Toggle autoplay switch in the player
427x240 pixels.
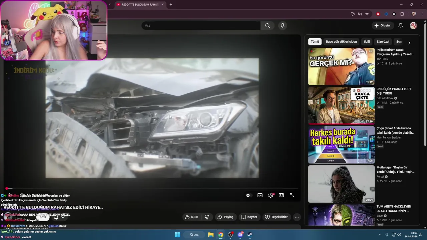point(249,195)
